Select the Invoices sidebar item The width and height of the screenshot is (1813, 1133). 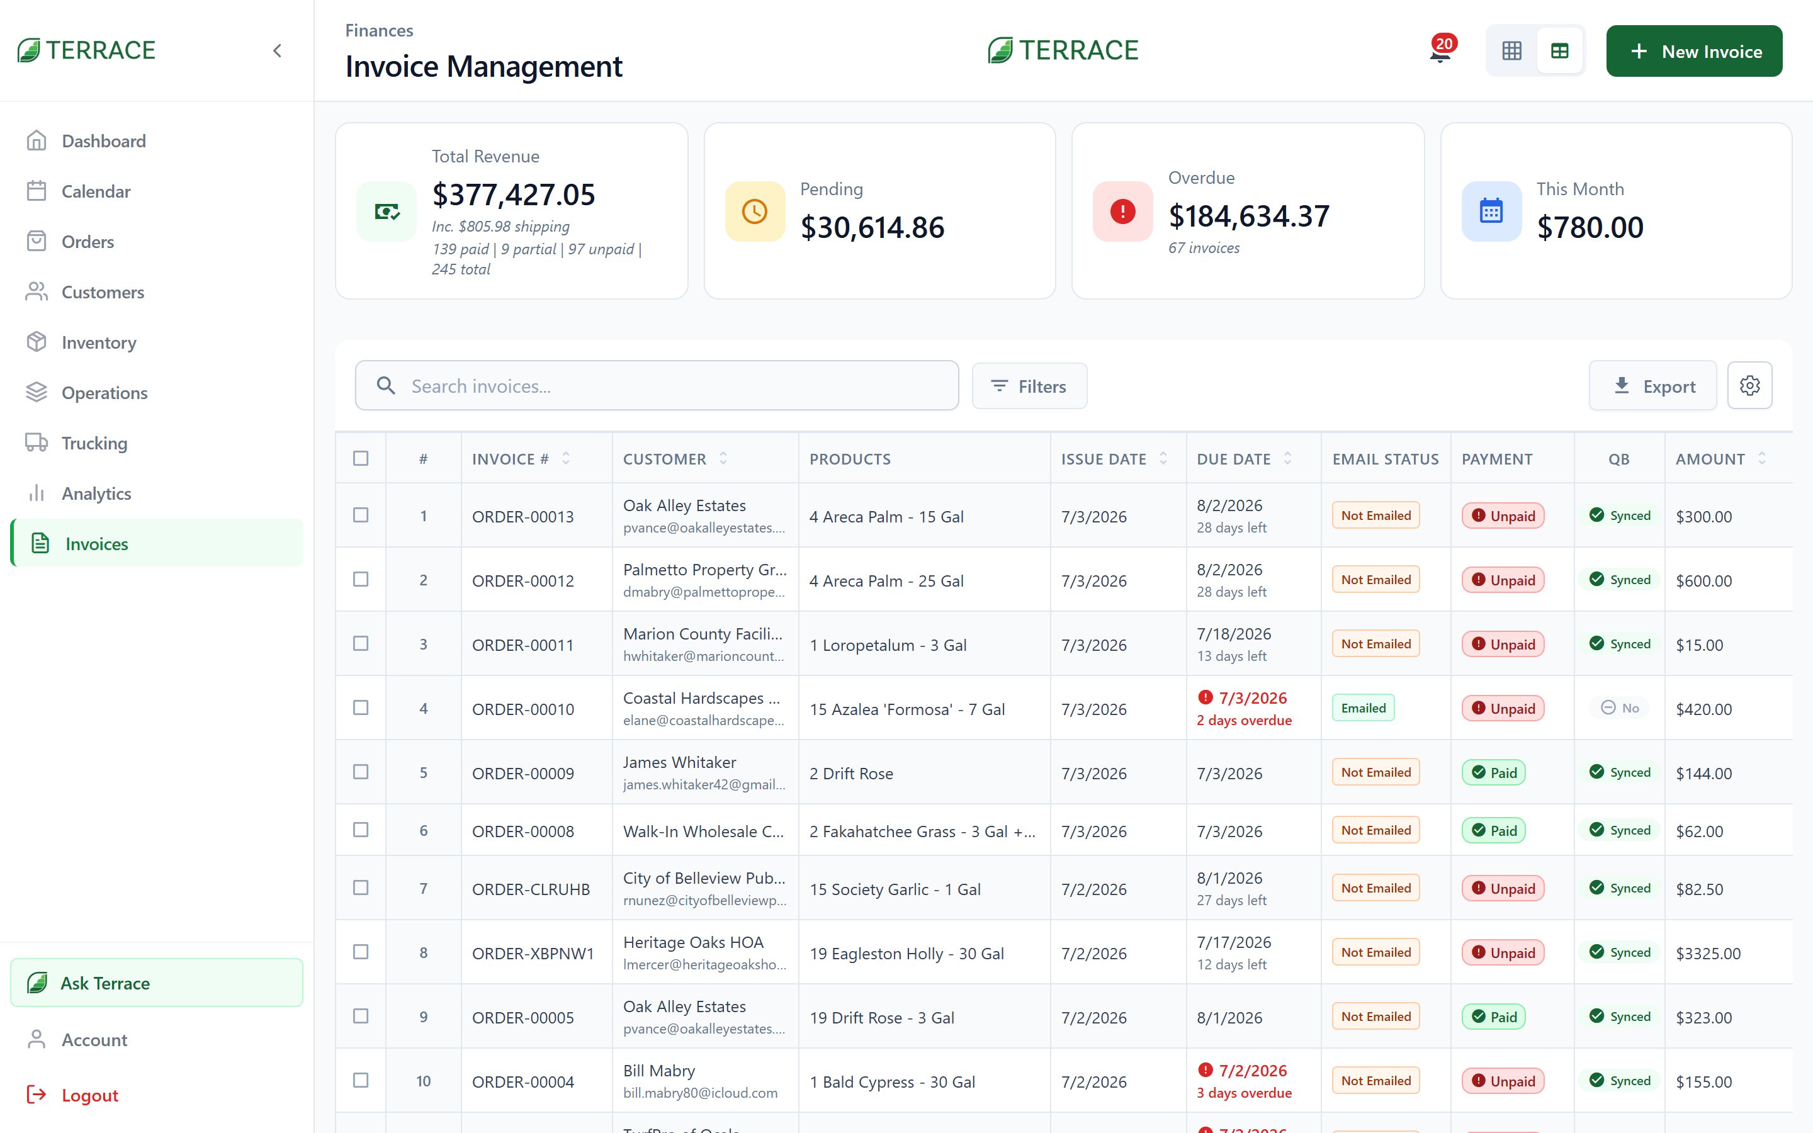tap(157, 543)
